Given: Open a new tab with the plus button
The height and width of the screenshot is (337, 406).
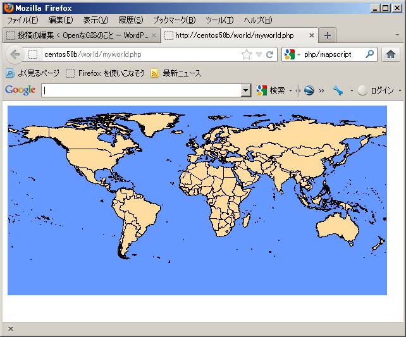Looking at the screenshot, I should pyautogui.click(x=328, y=35).
